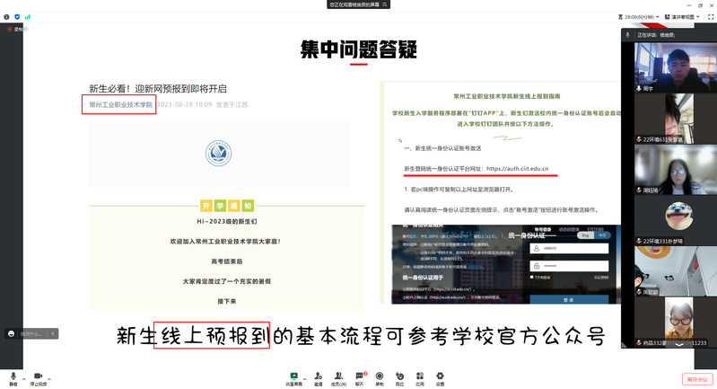
Task: Expand video options arrow beside camera
Action: tap(50, 376)
